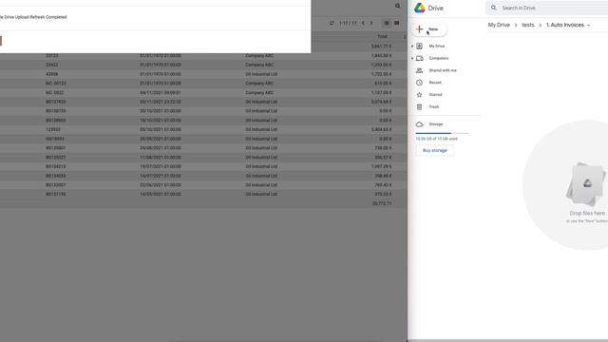Open Starred items in Drive sidebar
The height and width of the screenshot is (342, 608).
[x=435, y=95]
